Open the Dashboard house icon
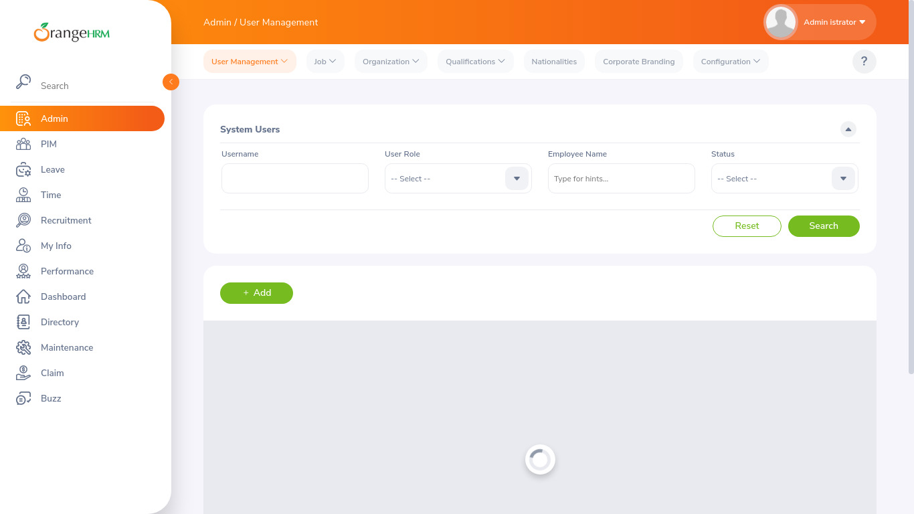The width and height of the screenshot is (914, 514). (23, 296)
